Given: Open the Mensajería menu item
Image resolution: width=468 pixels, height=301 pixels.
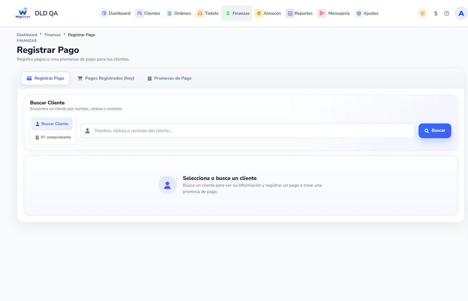Looking at the screenshot, I should [x=334, y=13].
